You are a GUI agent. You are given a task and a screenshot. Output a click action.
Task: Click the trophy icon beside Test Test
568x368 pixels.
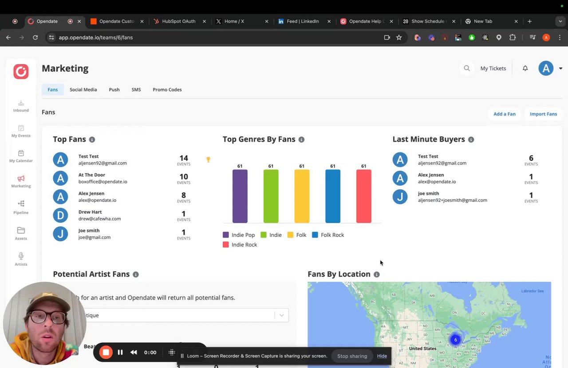(x=208, y=159)
